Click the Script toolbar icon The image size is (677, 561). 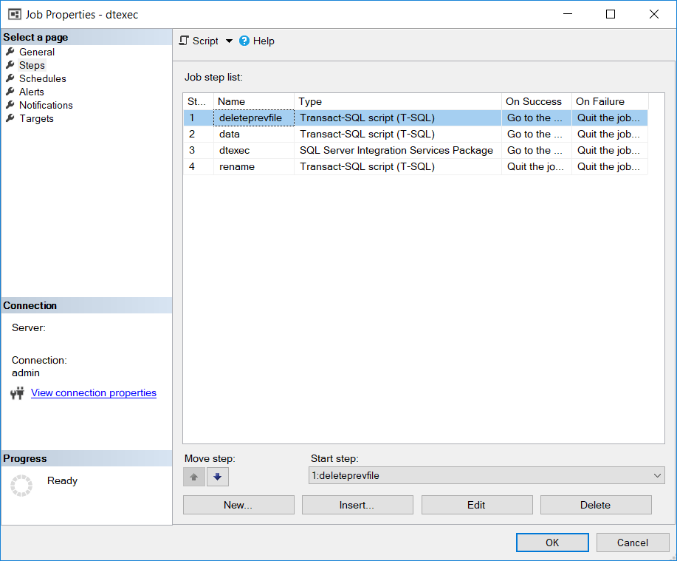(183, 41)
